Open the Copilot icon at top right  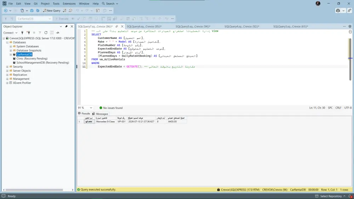338,11
